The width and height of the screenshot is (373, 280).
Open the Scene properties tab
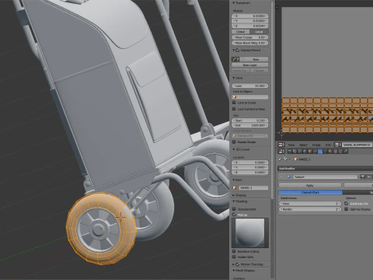(300, 151)
